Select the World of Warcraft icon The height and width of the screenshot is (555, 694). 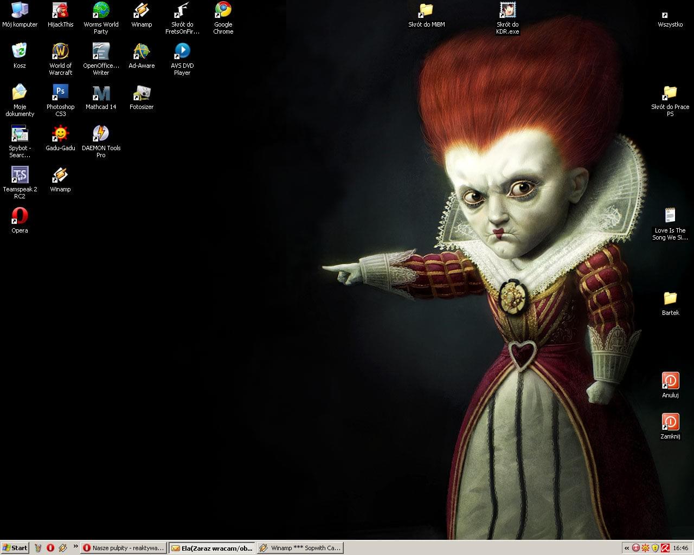coord(60,60)
